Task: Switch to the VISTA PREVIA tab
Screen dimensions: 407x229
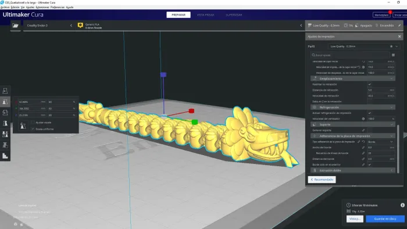Action: click(x=205, y=15)
